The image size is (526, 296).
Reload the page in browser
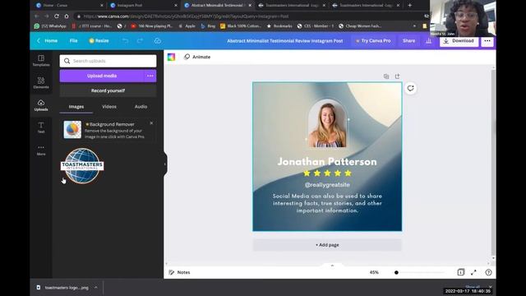point(57,16)
